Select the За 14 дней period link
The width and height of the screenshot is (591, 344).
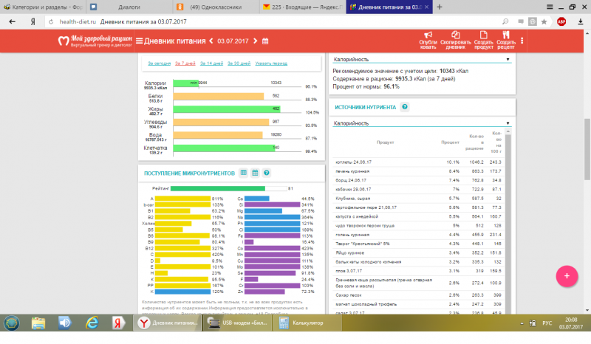tap(211, 63)
